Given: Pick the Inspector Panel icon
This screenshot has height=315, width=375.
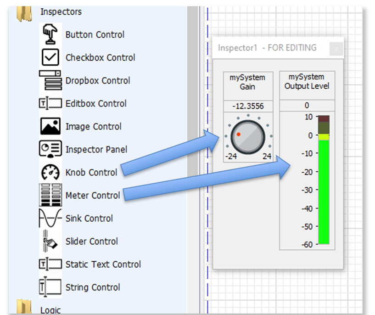Looking at the screenshot, I should [50, 149].
